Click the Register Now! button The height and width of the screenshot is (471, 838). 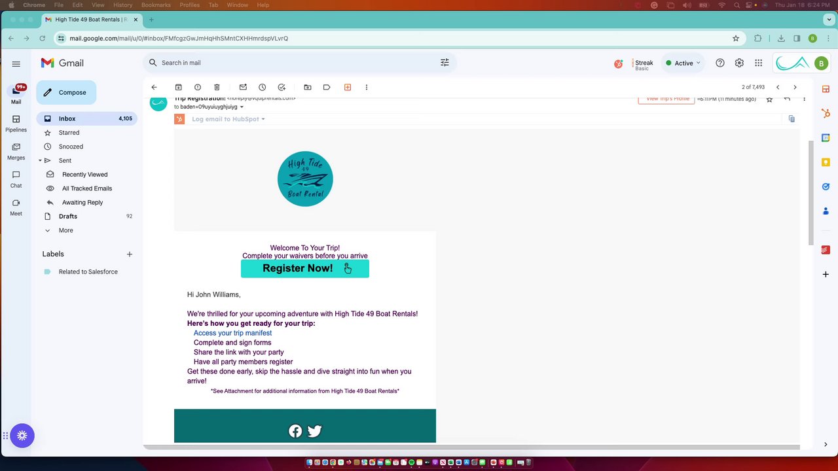click(x=305, y=268)
